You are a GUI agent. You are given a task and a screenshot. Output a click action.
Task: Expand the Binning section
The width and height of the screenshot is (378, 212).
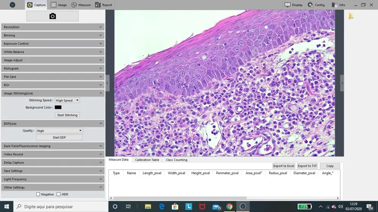pos(53,35)
